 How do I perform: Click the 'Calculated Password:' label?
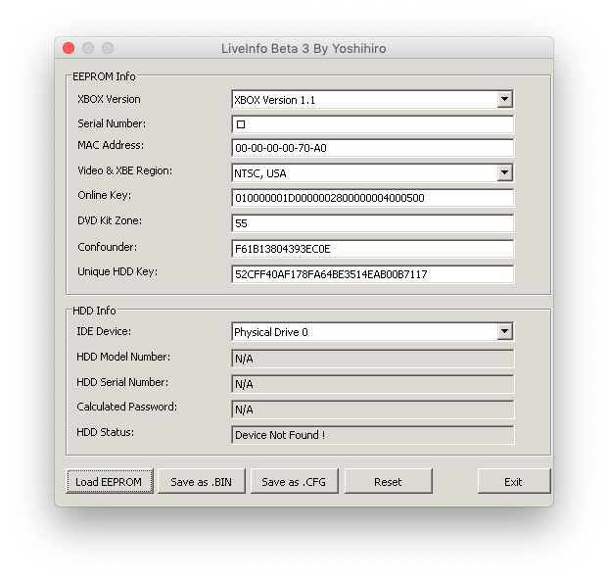[127, 407]
